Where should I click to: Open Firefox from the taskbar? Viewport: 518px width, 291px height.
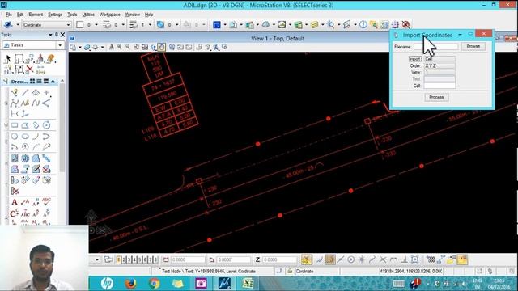click(130, 284)
